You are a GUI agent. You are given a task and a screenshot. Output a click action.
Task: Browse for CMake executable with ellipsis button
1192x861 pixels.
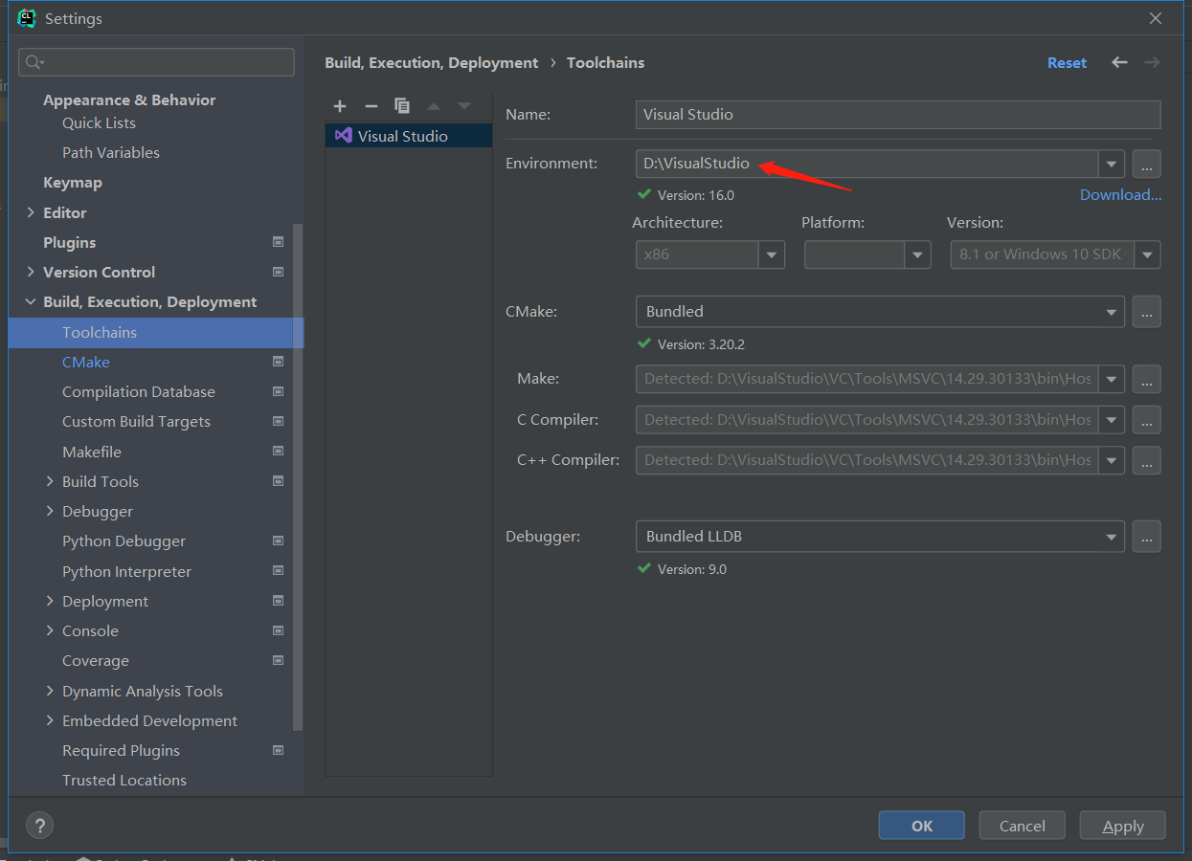tap(1146, 311)
